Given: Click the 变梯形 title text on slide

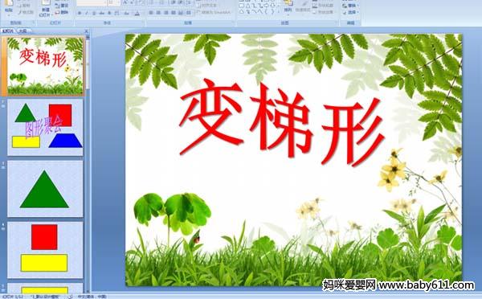Looking at the screenshot, I should coord(282,122).
